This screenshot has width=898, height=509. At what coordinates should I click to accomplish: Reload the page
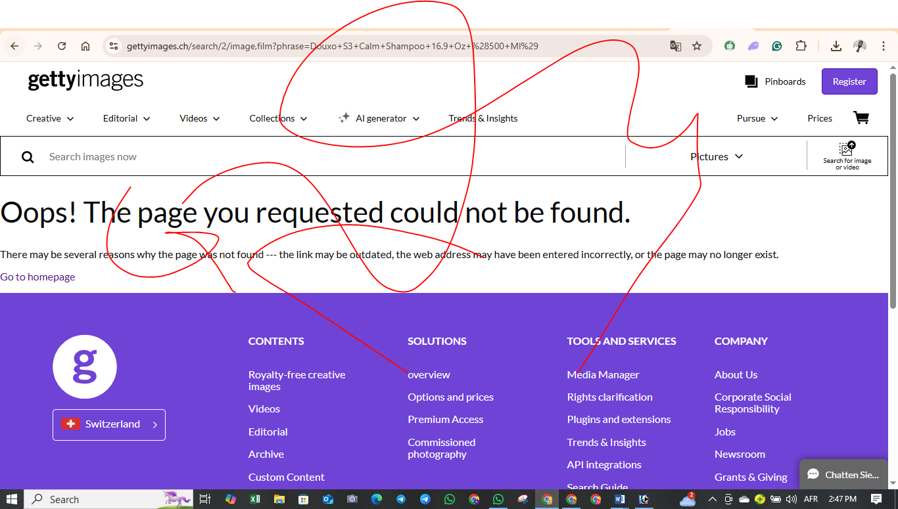point(62,46)
